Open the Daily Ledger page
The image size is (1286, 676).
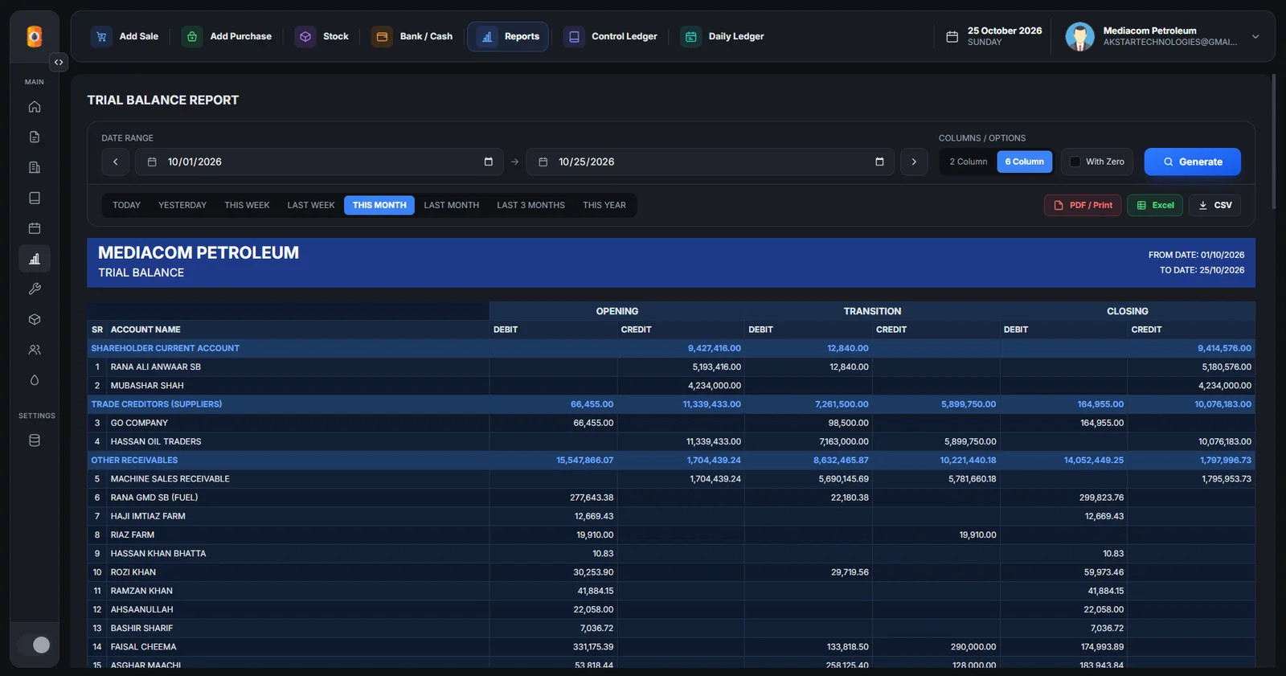click(x=723, y=36)
